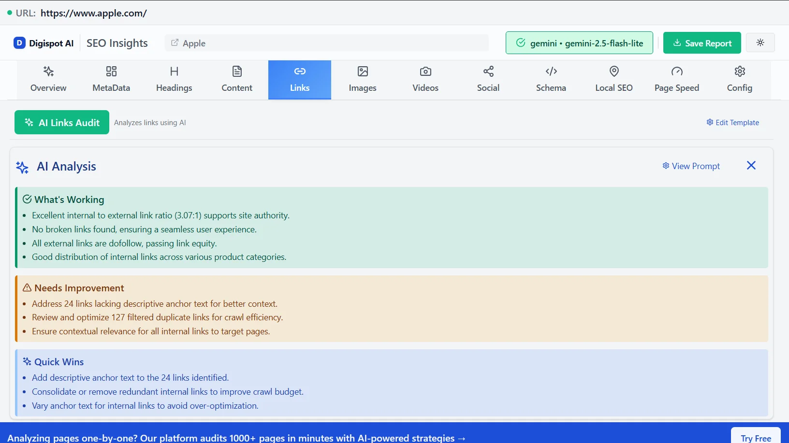Switch to the Overview tab

pyautogui.click(x=48, y=80)
